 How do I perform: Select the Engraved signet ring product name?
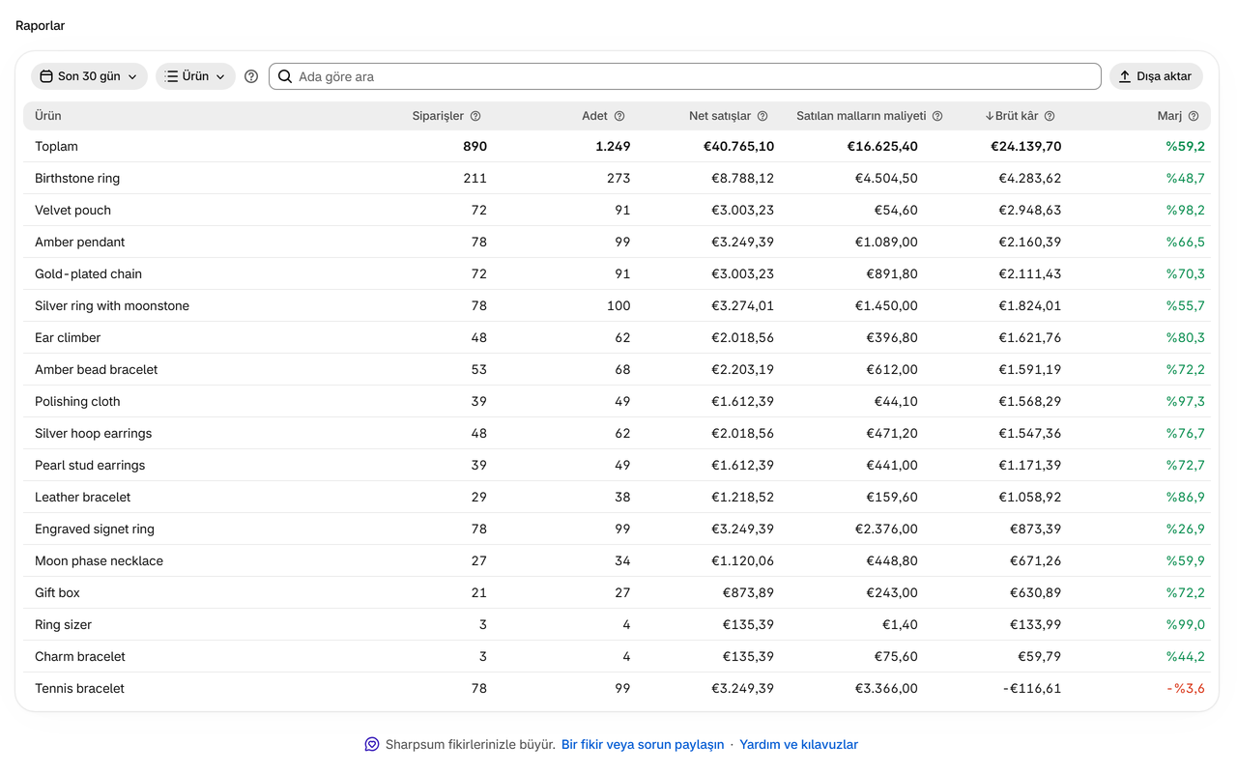click(95, 529)
